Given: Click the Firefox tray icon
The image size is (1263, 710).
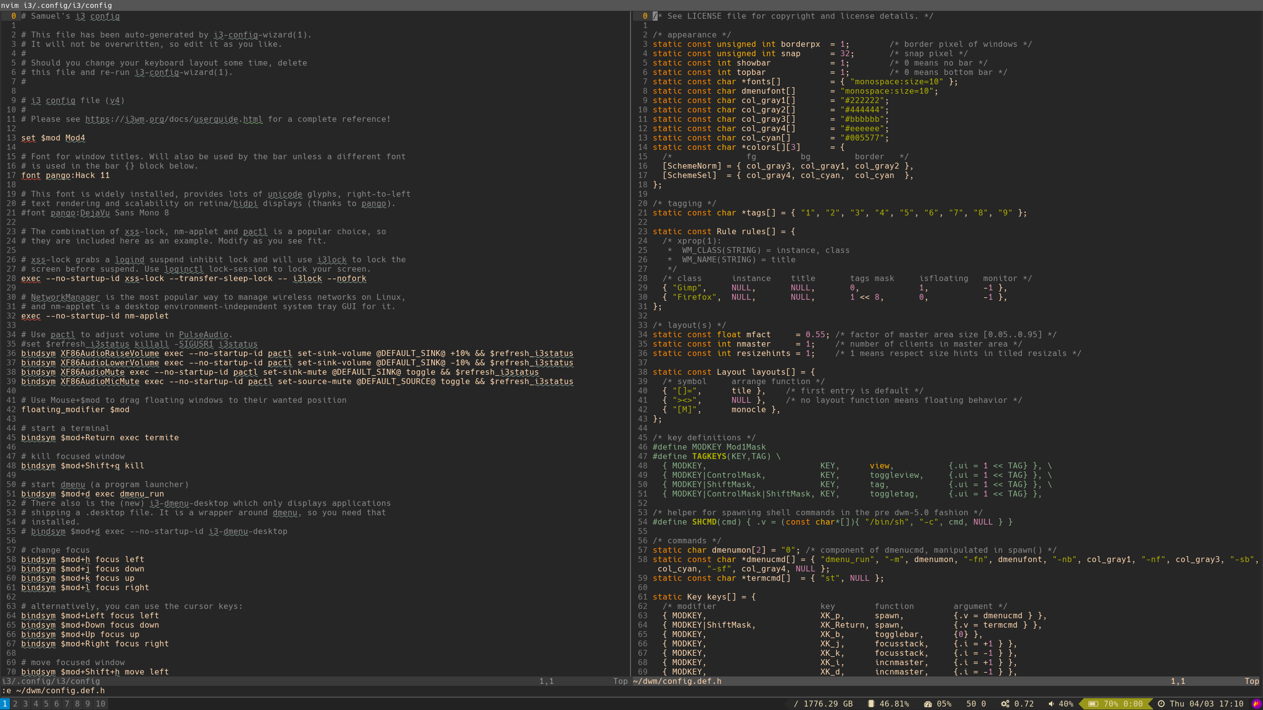Looking at the screenshot, I should point(1256,704).
